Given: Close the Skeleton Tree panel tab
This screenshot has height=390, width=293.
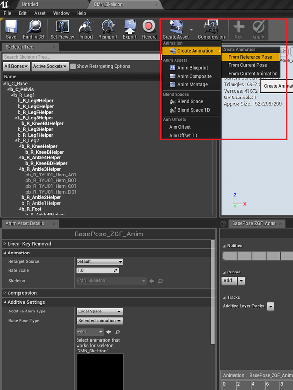Looking at the screenshot, I should tap(54, 47).
